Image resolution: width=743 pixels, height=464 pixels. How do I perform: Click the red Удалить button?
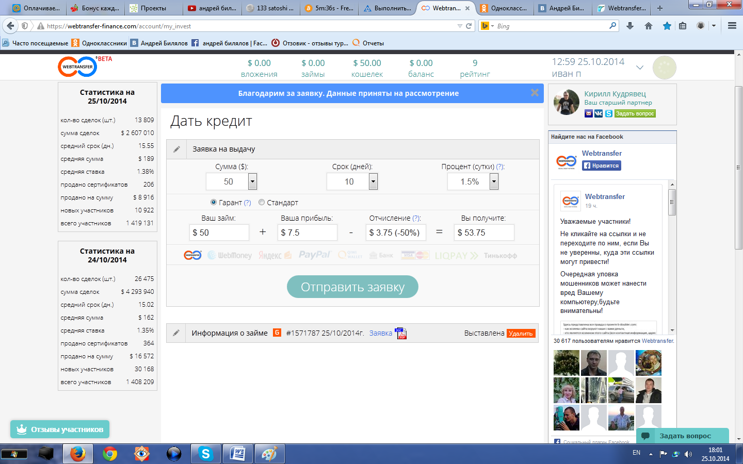pos(521,333)
